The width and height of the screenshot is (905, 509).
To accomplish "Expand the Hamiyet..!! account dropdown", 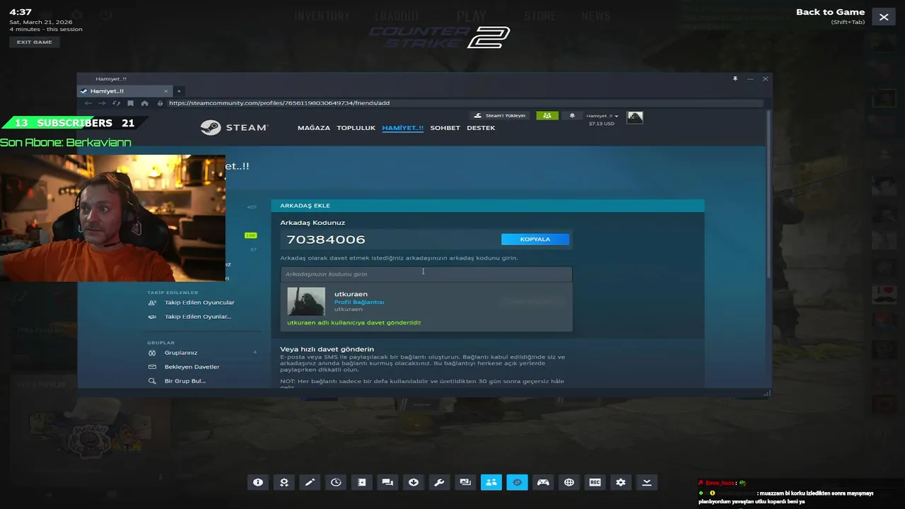I will [602, 116].
